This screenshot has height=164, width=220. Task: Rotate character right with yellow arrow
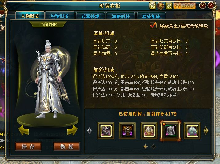point(72,130)
